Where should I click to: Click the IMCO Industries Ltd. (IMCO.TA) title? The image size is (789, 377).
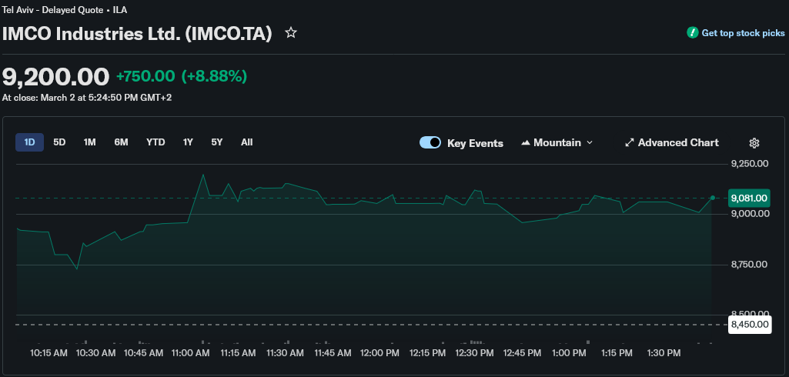(137, 34)
